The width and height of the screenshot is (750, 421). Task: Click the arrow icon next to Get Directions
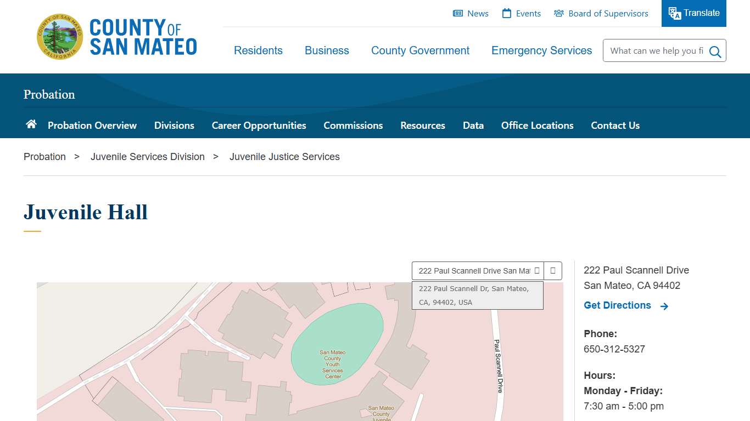[664, 306]
